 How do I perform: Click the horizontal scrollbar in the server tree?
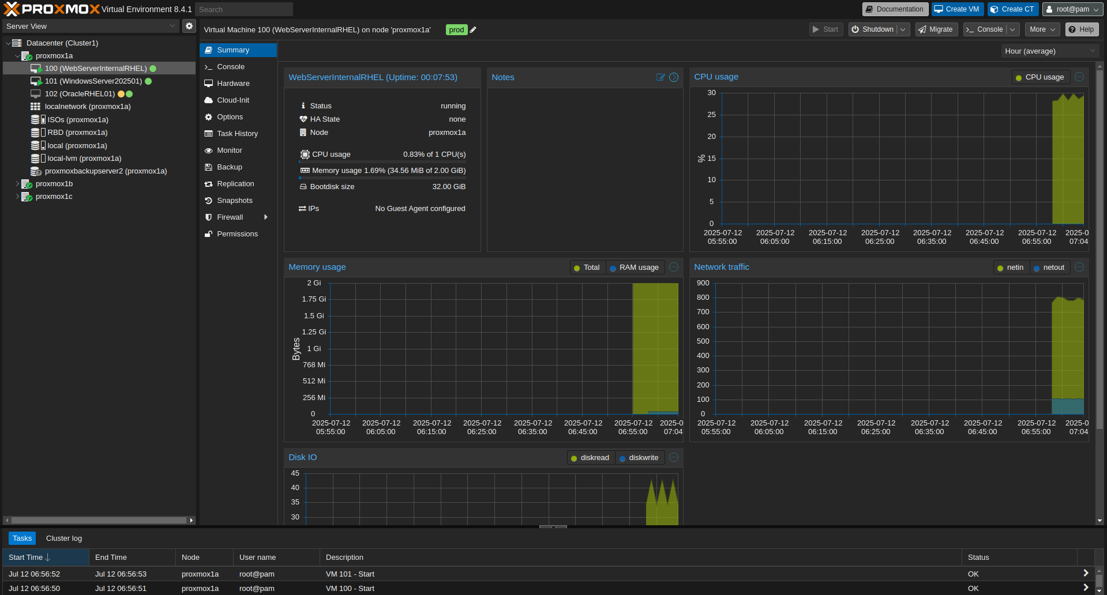(99, 520)
